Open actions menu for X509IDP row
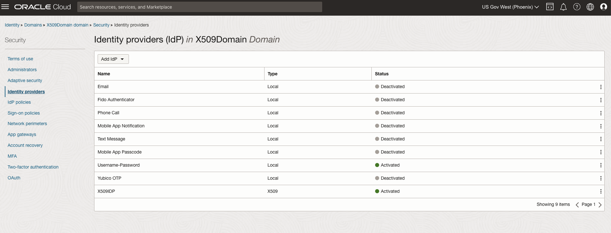611x233 pixels. [x=601, y=192]
